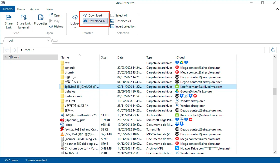Image resolution: width=280 pixels, height=163 pixels.
Task: Collapse the ribbon with the chevron
Action: pos(277,9)
